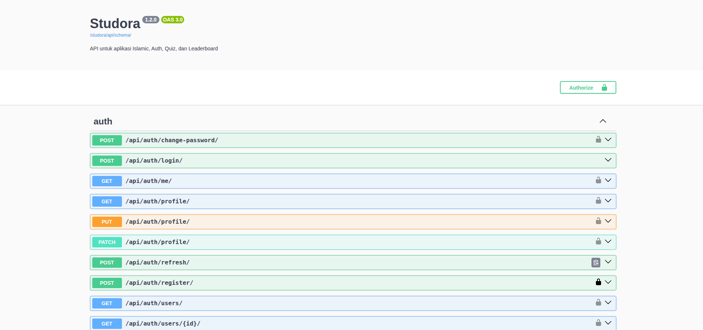Click the GET badge for /api/auth/profile/
Image resolution: width=703 pixels, height=330 pixels.
(x=107, y=201)
